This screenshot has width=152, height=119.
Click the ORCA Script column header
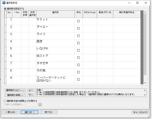click(90, 14)
